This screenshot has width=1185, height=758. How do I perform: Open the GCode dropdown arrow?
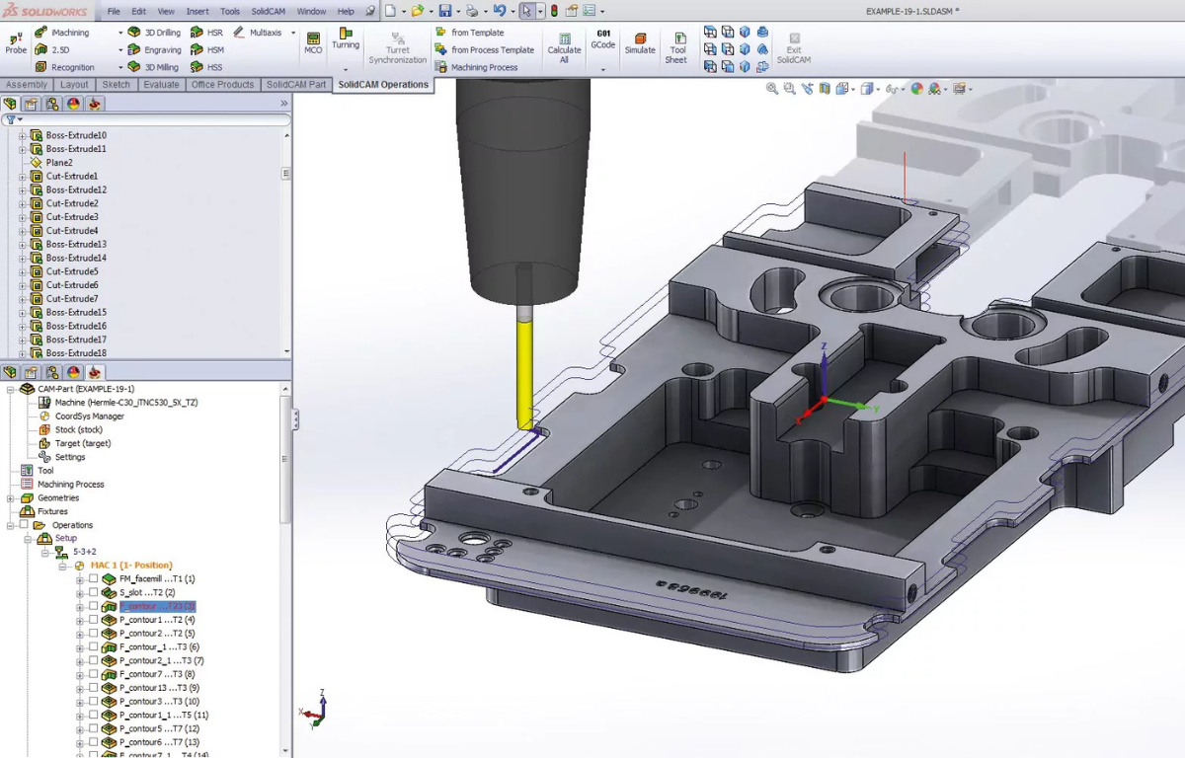602,70
